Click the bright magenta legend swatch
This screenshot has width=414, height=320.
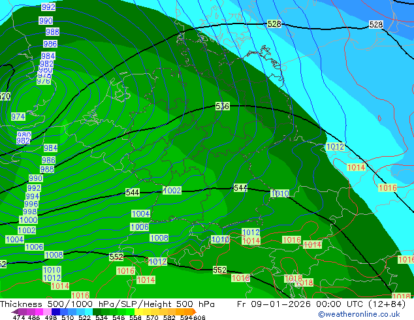(39, 312)
